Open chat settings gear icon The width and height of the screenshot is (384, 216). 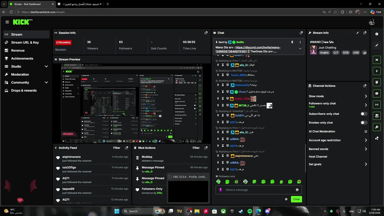click(286, 199)
